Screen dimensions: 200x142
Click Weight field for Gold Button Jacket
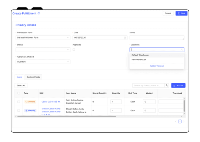point(149,102)
